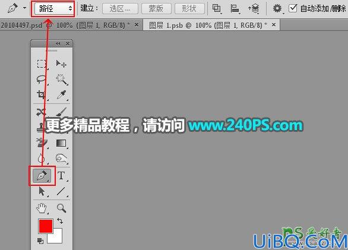Select the Hand tool
Image resolution: width=348 pixels, height=250 pixels.
(x=42, y=208)
